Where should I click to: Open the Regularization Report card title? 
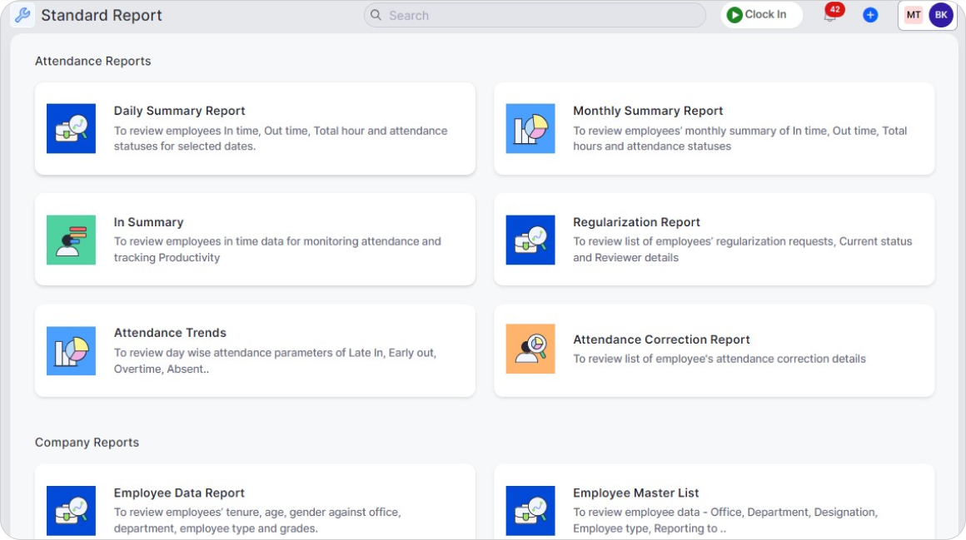(x=636, y=222)
